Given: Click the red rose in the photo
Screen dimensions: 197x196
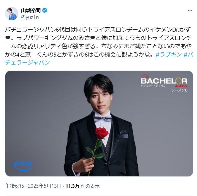Looking at the screenshot, I should point(101,133).
